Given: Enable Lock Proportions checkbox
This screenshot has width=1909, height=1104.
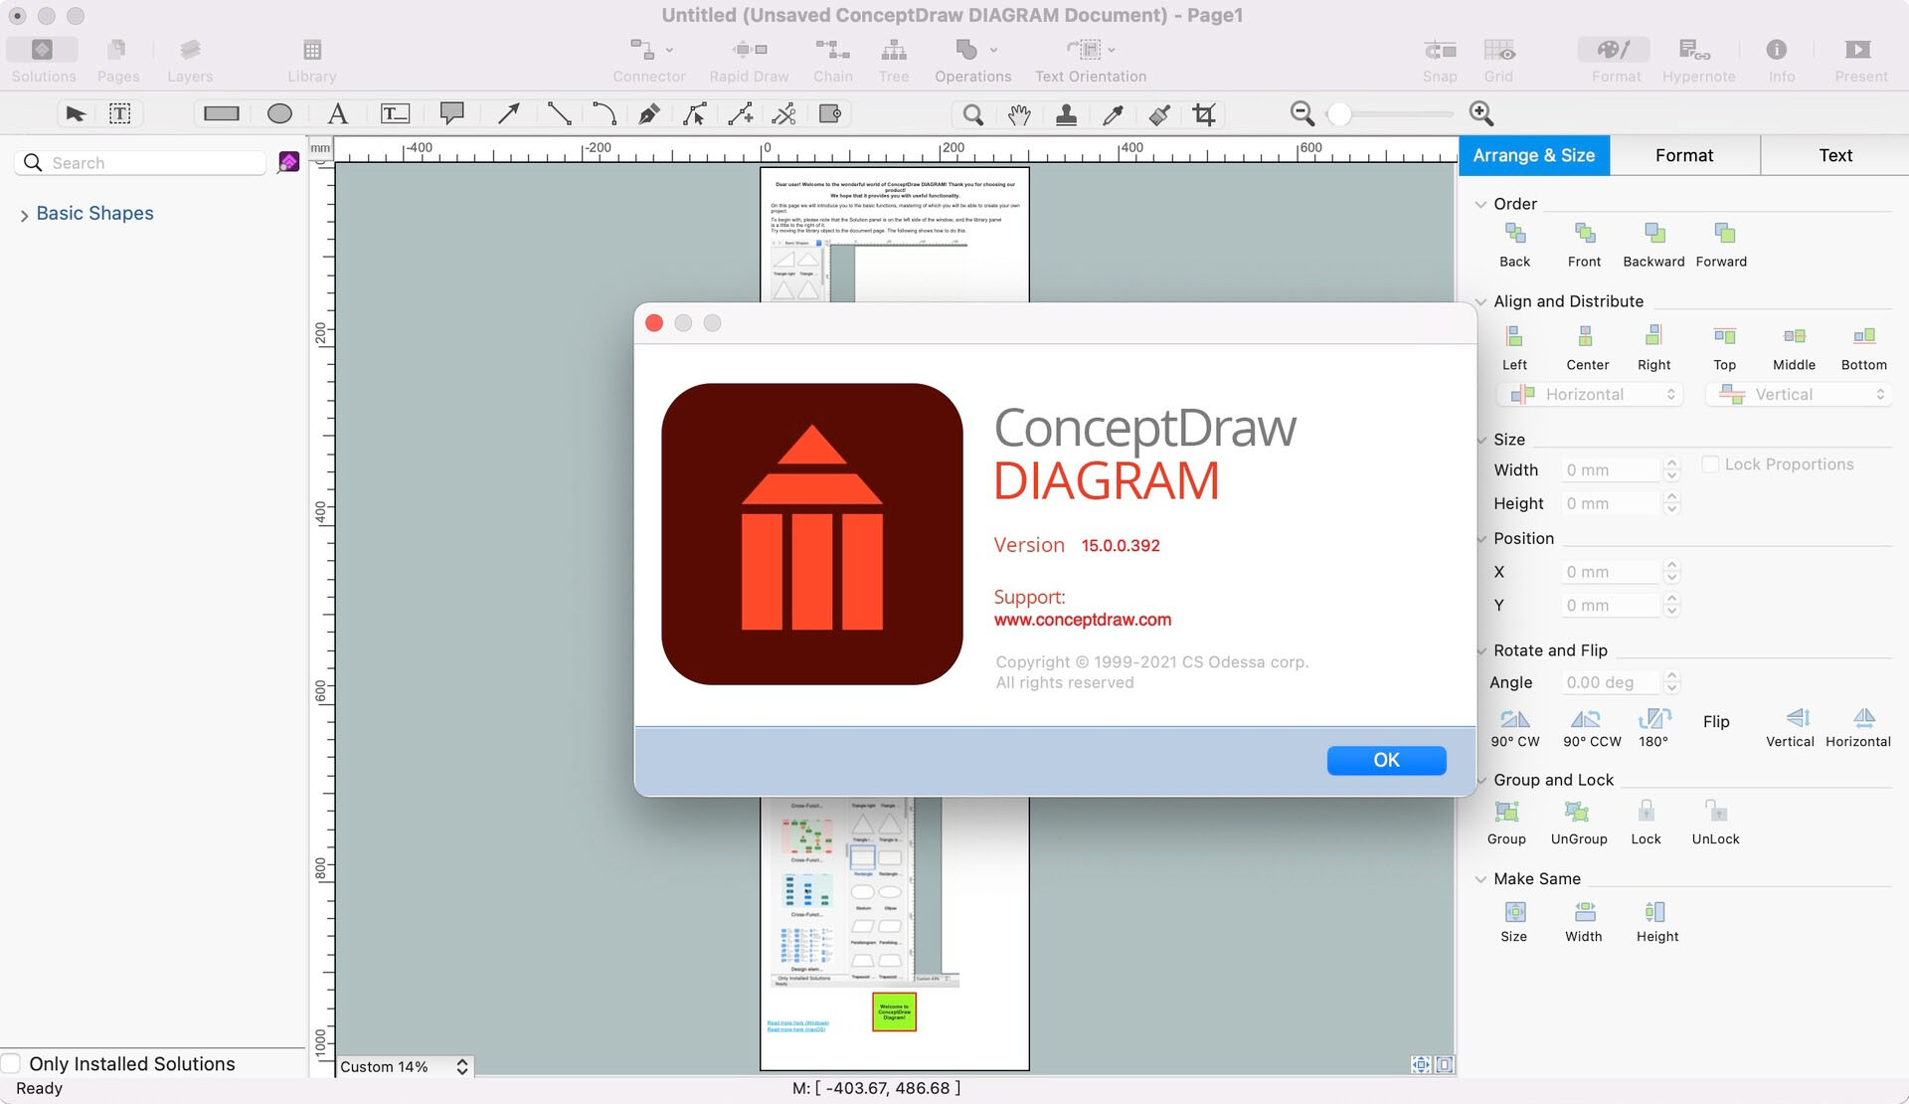Looking at the screenshot, I should (x=1710, y=464).
